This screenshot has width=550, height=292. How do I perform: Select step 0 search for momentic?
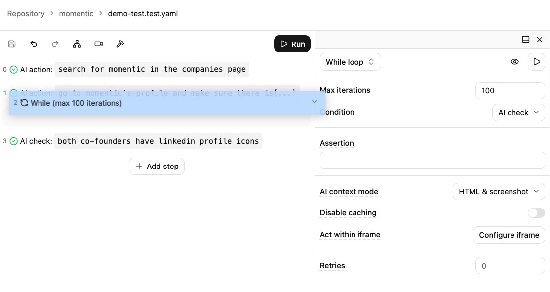pyautogui.click(x=152, y=69)
